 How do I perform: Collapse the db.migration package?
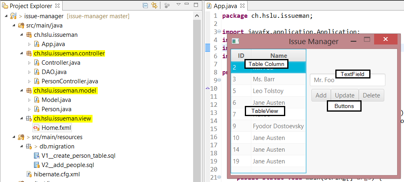(22, 146)
